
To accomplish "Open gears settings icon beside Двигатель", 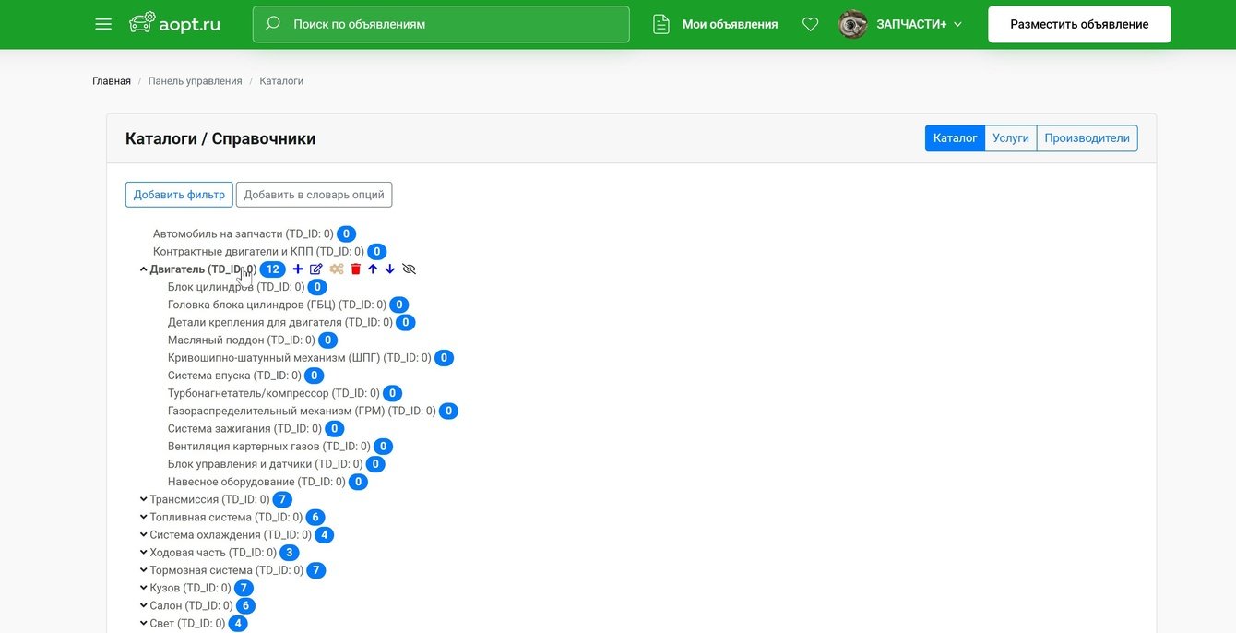I will (x=337, y=269).
